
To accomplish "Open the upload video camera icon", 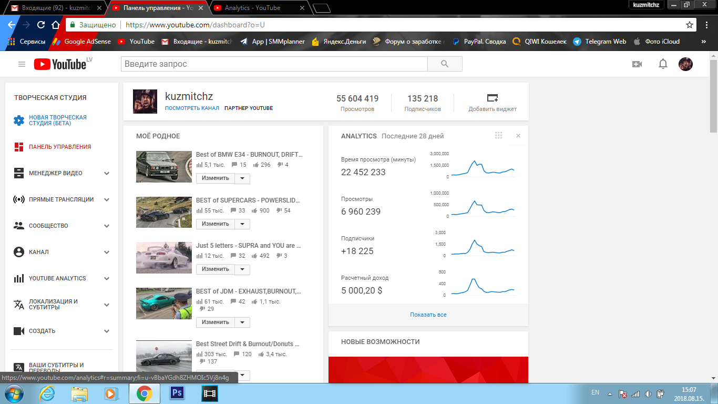I will click(637, 64).
